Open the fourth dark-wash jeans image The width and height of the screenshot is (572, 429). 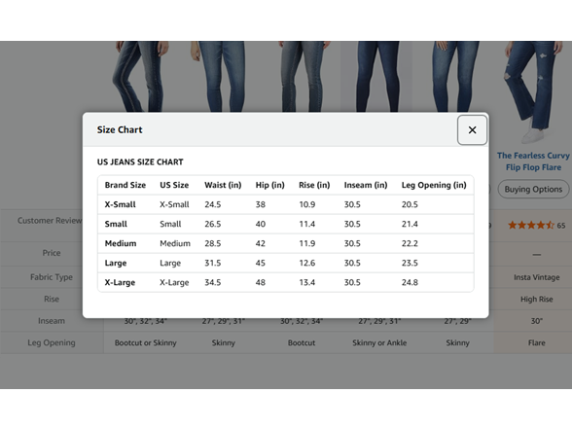[x=378, y=76]
